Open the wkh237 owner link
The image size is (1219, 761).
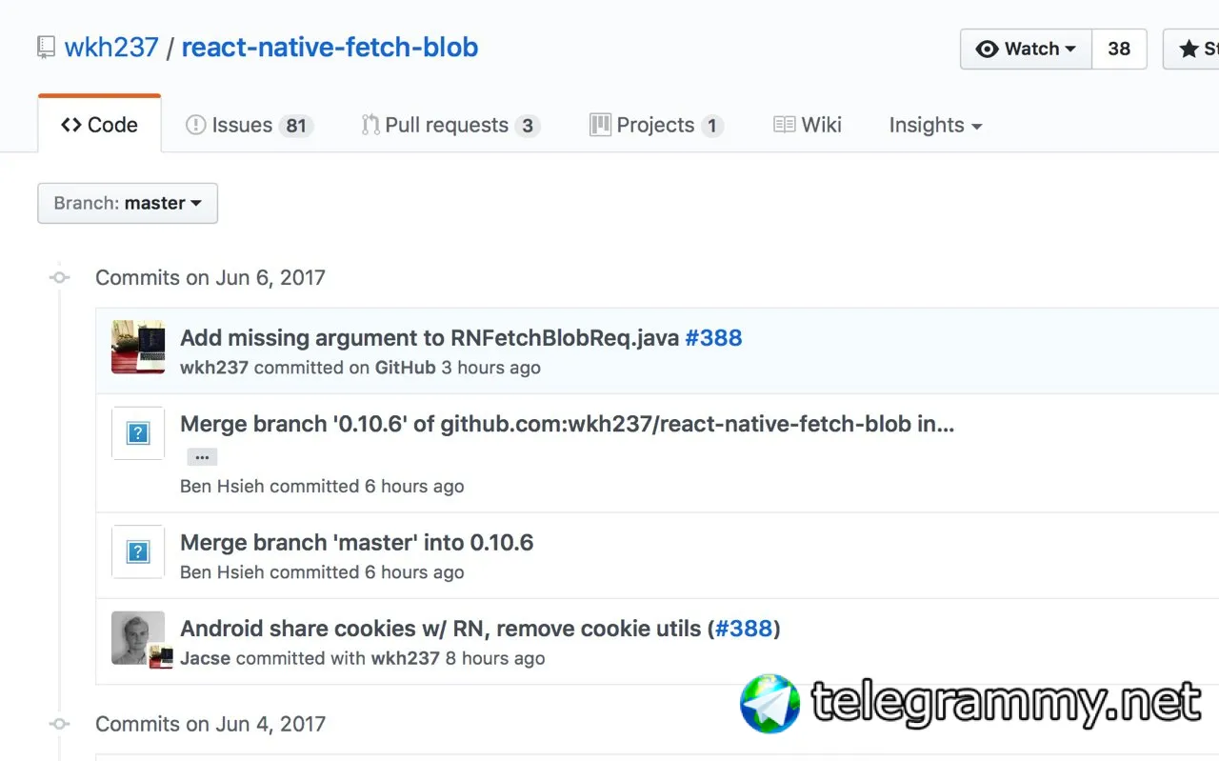tap(110, 48)
